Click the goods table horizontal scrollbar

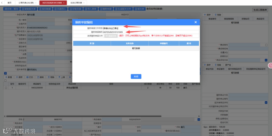[x=84, y=116]
